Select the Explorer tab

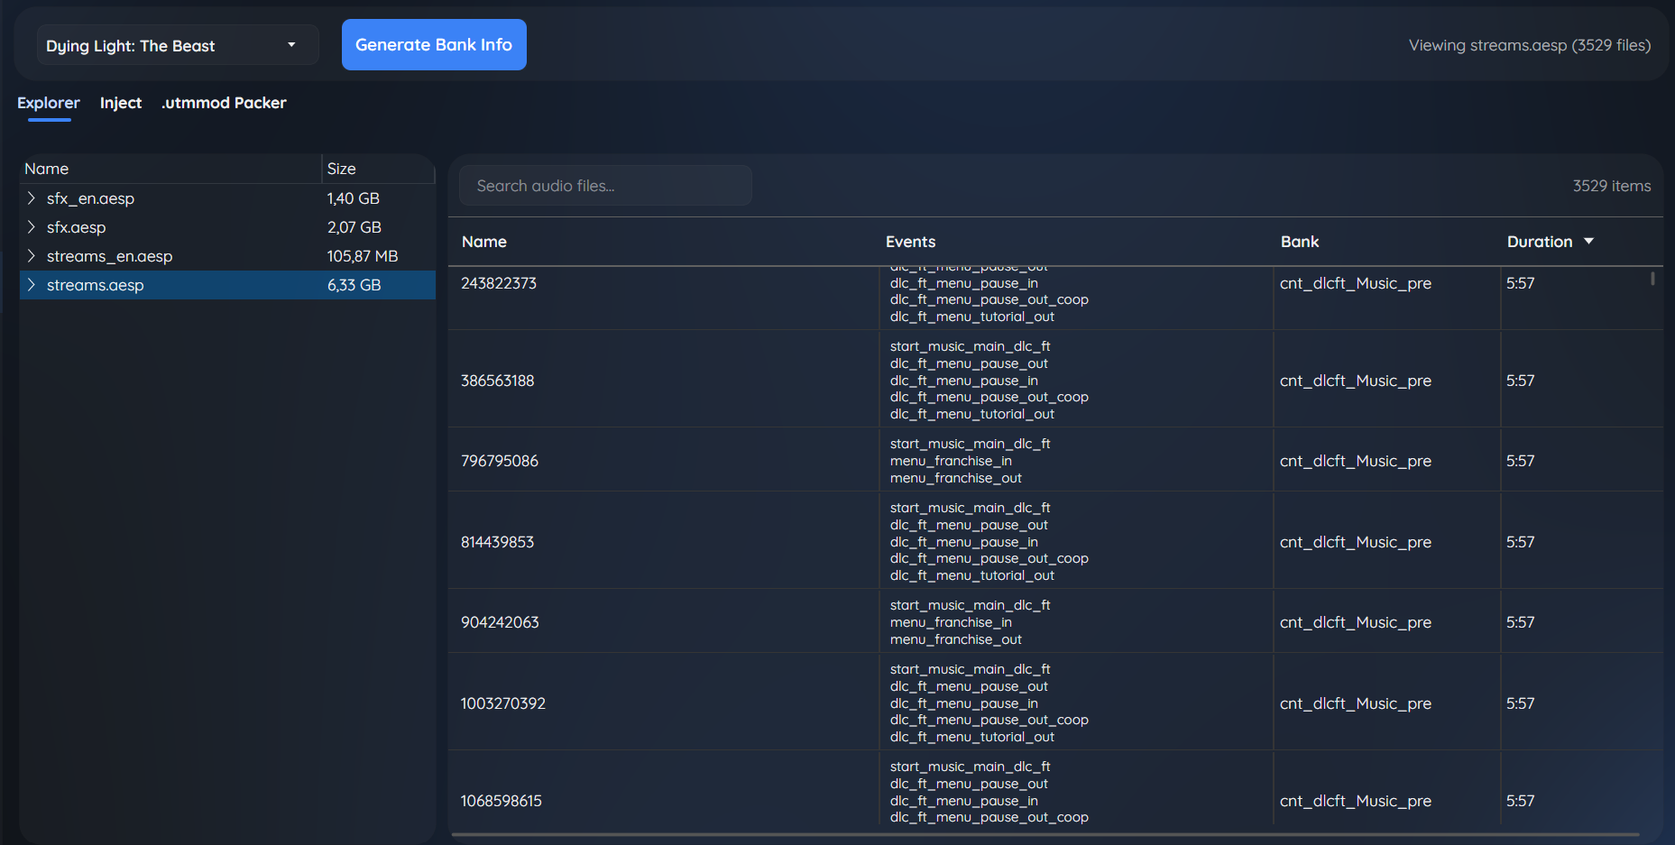tap(49, 103)
